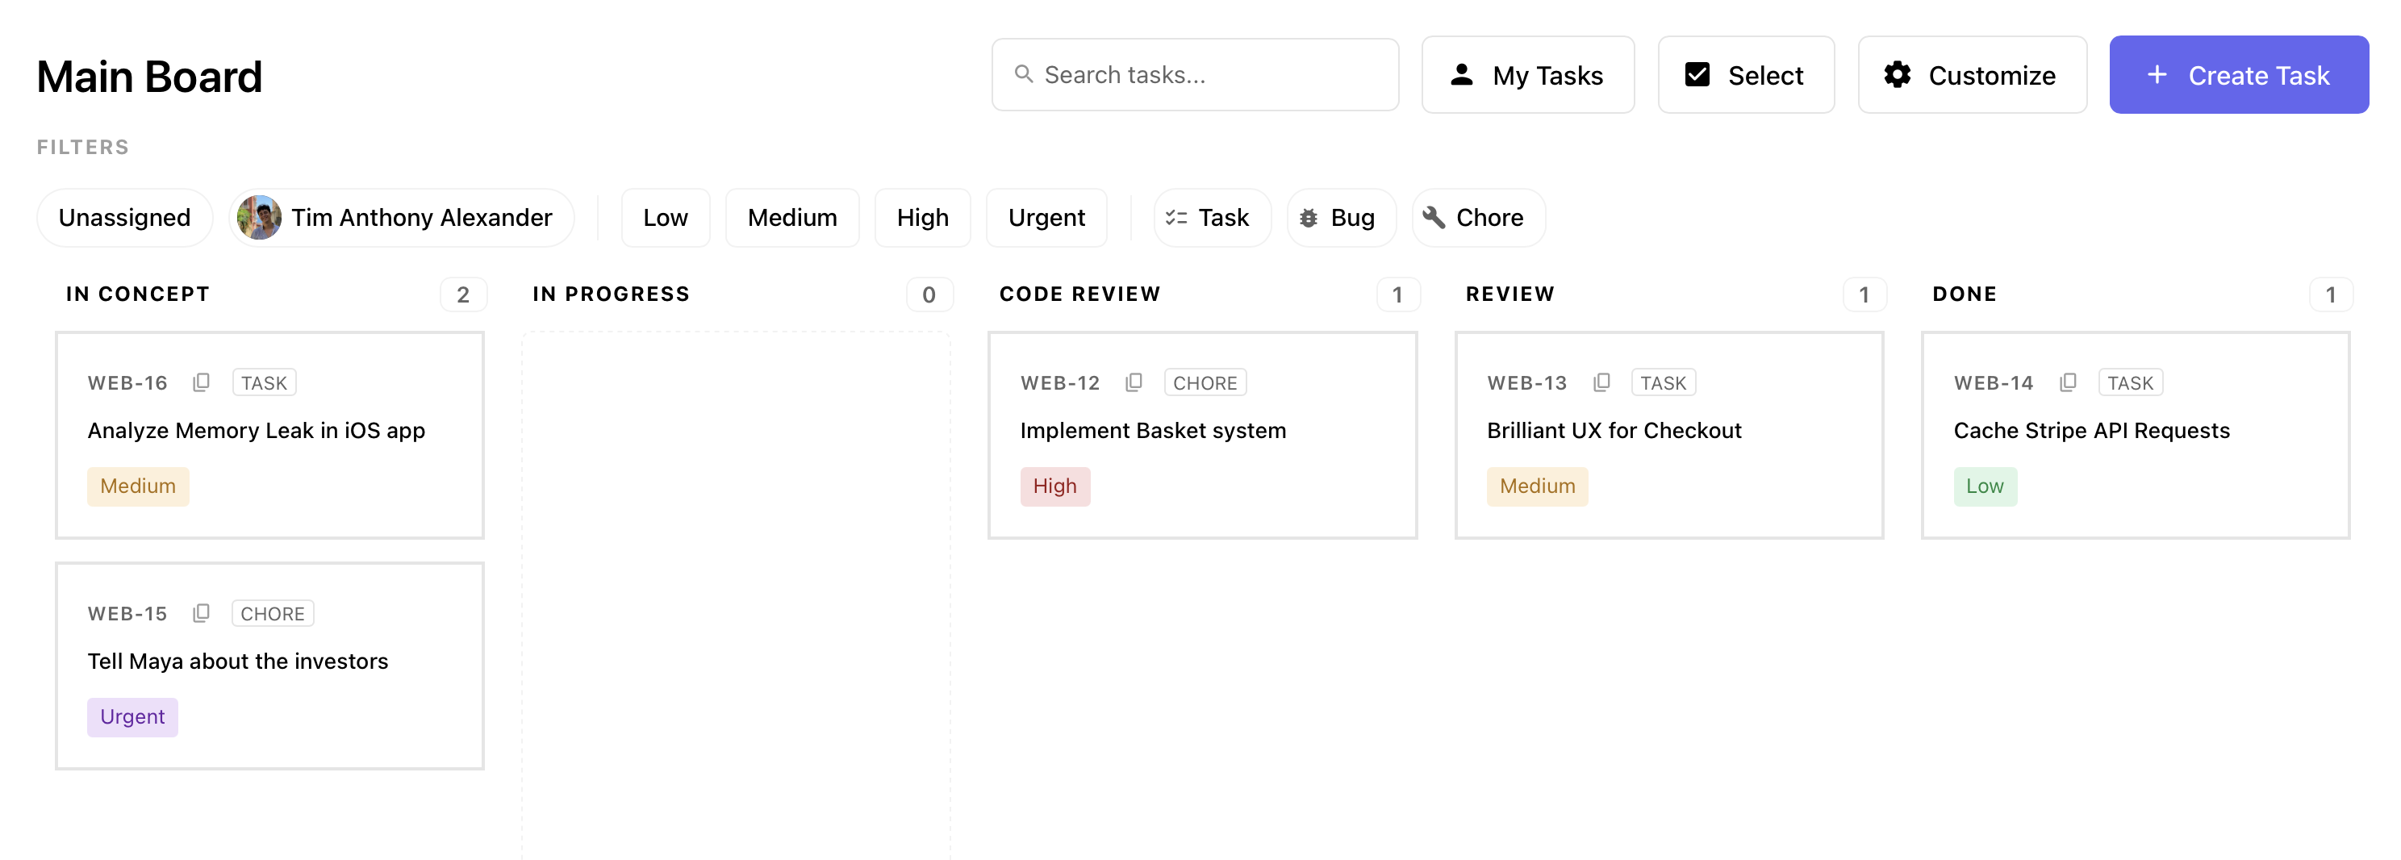Enable the Bug type filter
This screenshot has height=860, width=2401.
coord(1340,217)
